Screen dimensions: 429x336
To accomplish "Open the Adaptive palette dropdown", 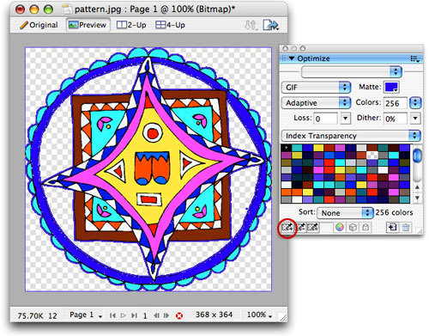I will pos(316,103).
